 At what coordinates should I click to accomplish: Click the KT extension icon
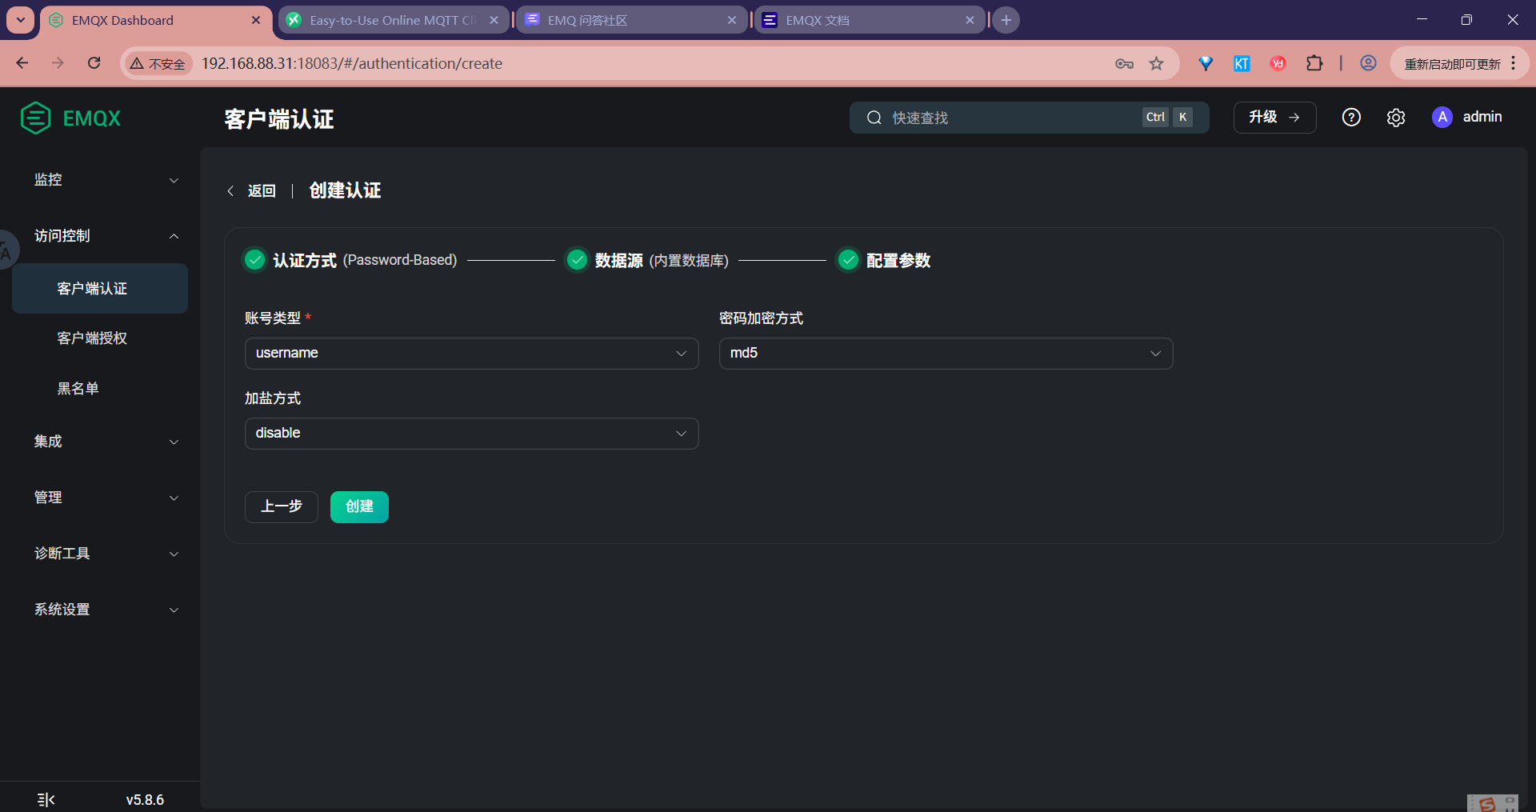(1242, 63)
